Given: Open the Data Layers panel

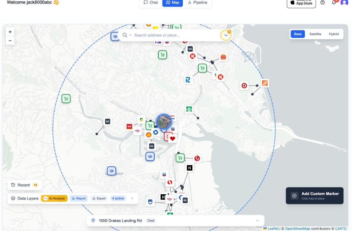Looking at the screenshot, I should (25, 198).
